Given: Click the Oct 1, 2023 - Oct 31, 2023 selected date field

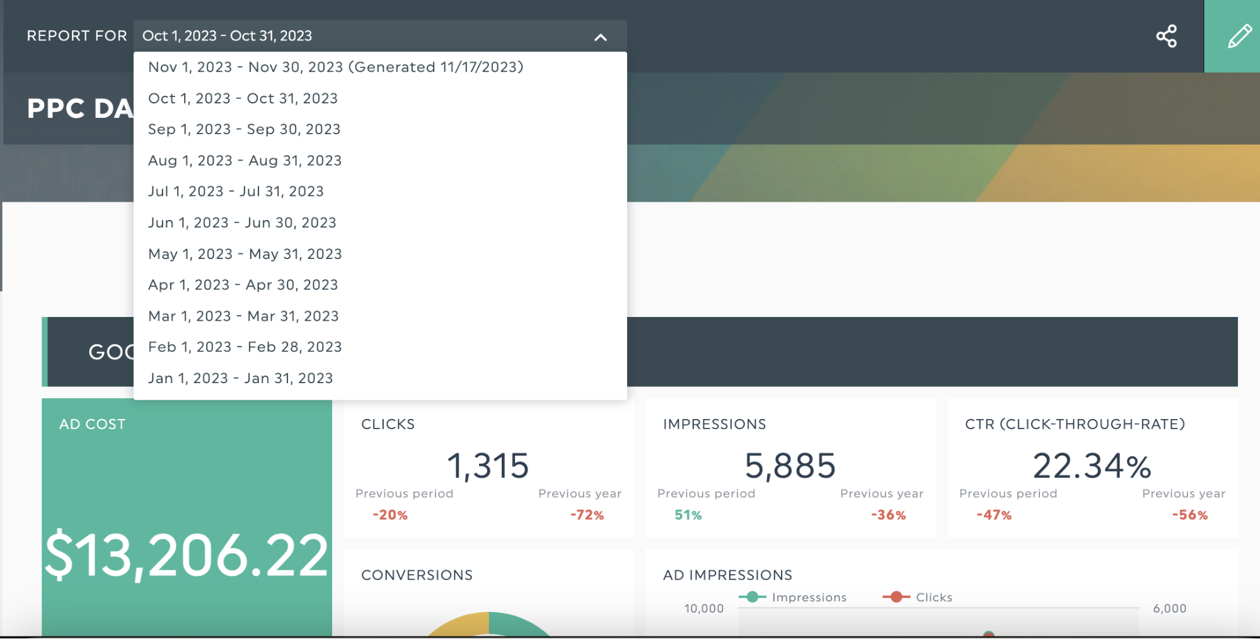Looking at the screenshot, I should 380,36.
